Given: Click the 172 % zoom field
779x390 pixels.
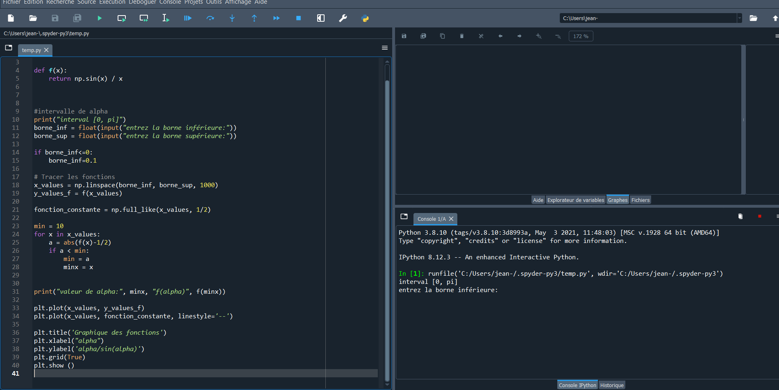Looking at the screenshot, I should 581,36.
